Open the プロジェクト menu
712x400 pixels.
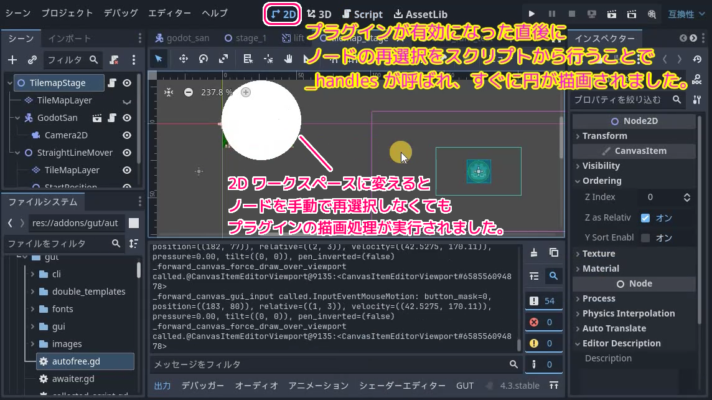pos(67,13)
